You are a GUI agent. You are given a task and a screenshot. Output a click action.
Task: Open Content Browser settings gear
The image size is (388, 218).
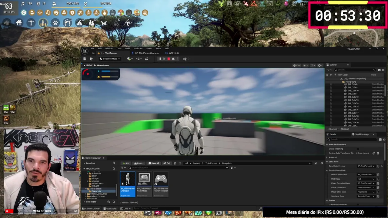[x=322, y=163]
